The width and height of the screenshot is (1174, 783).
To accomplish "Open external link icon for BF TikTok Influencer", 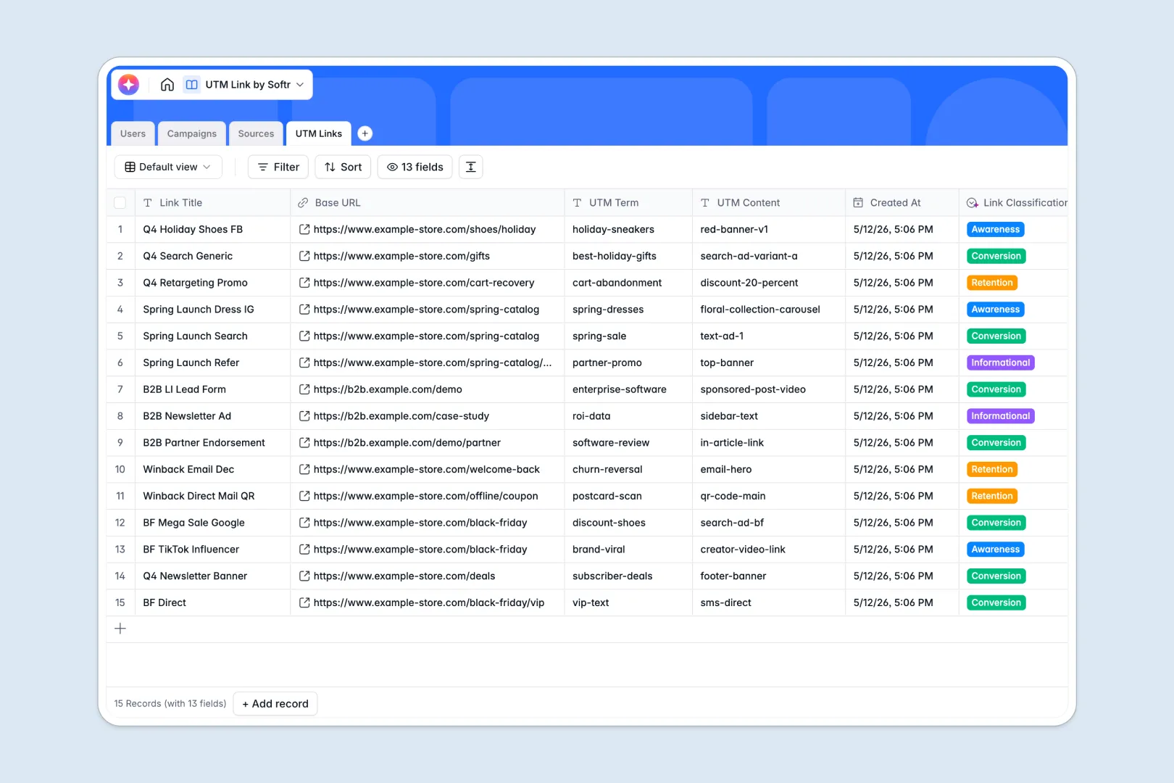I will [x=304, y=550].
